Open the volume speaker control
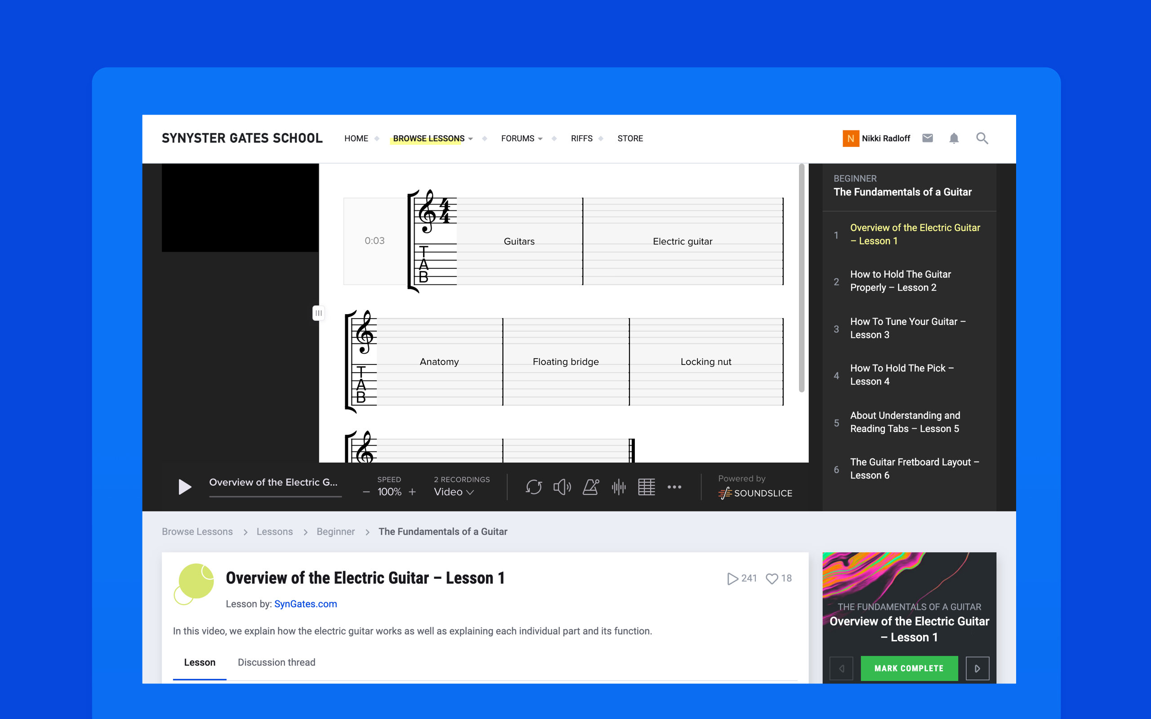This screenshot has height=719, width=1151. coord(562,487)
